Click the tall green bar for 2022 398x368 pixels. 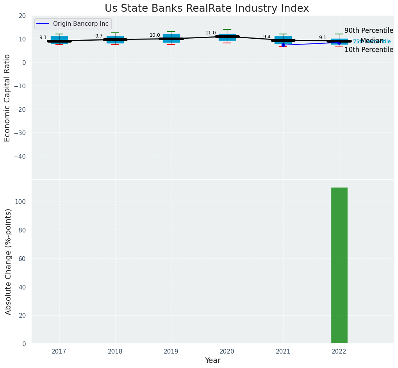point(339,266)
